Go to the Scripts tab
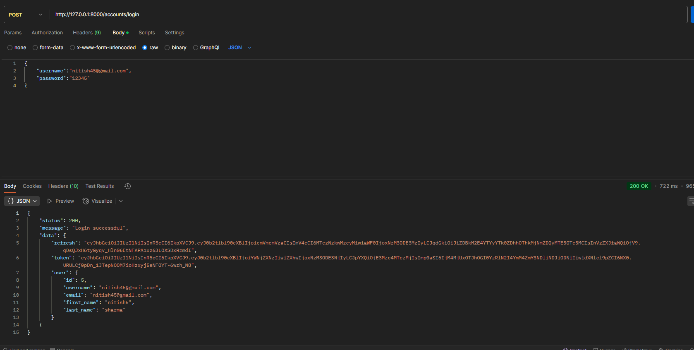694x350 pixels. 147,33
